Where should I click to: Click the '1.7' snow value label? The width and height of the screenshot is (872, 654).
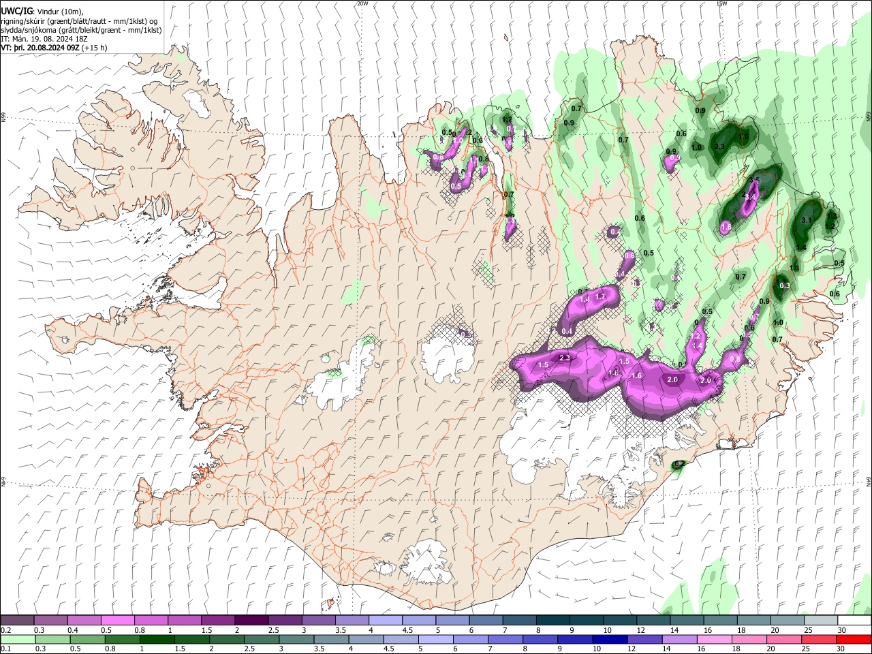point(600,296)
